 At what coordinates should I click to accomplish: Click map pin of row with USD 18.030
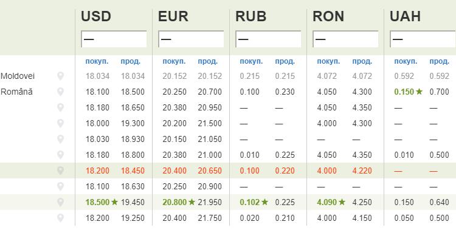[60, 139]
